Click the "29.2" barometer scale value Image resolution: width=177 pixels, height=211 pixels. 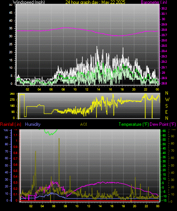(164, 62)
